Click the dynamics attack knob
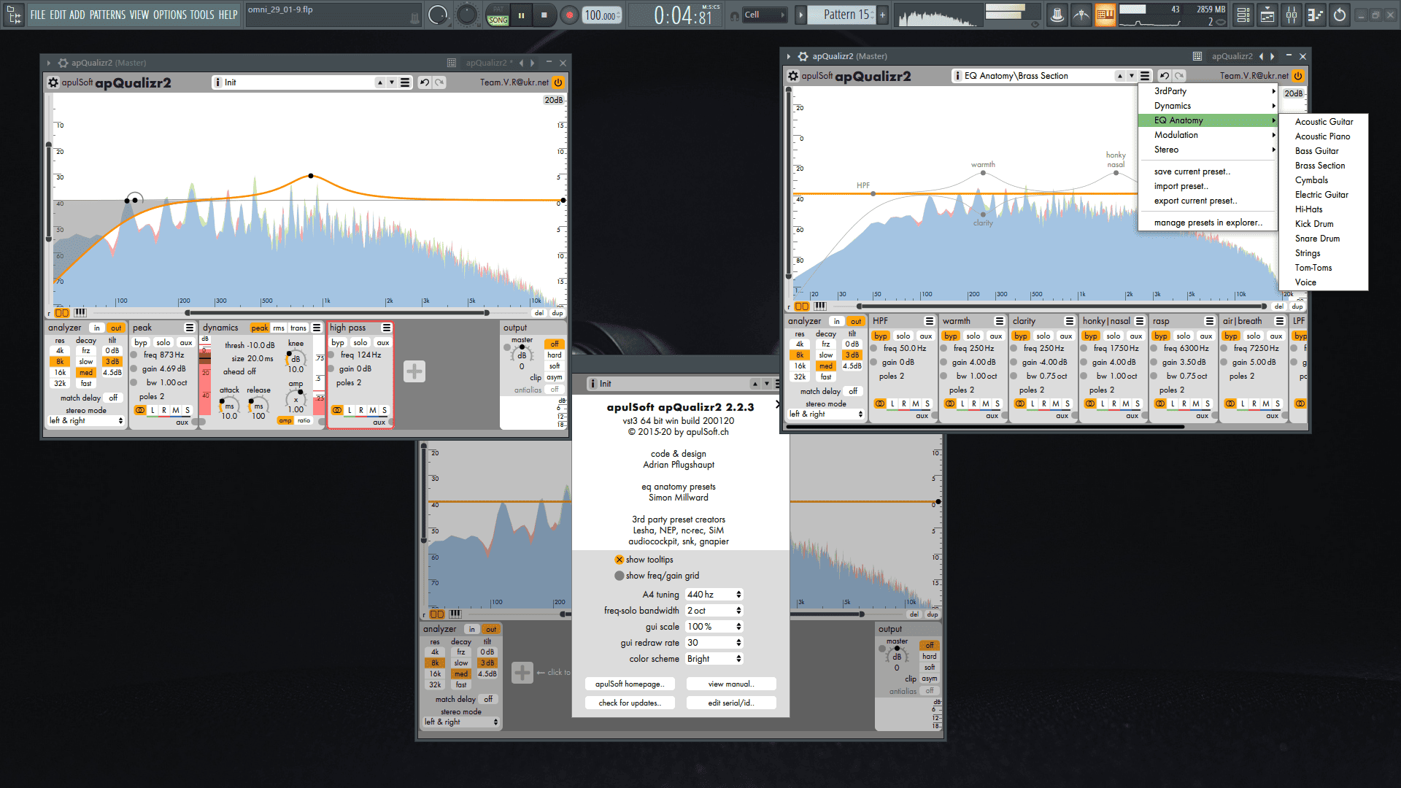The width and height of the screenshot is (1401, 788). 229,405
